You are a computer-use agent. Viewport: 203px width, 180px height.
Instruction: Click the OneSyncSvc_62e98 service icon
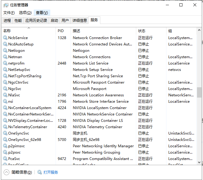[x=5, y=140]
